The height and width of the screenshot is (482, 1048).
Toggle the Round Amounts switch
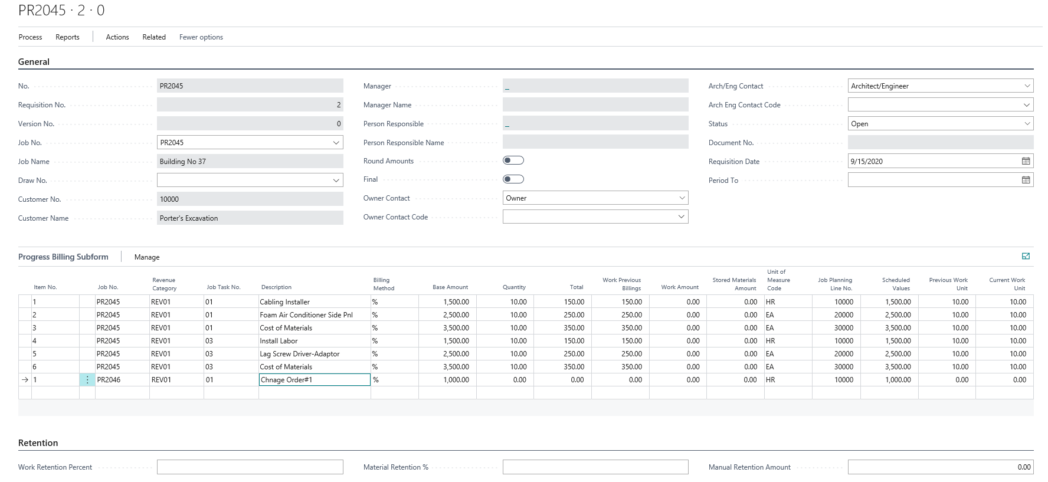point(513,160)
